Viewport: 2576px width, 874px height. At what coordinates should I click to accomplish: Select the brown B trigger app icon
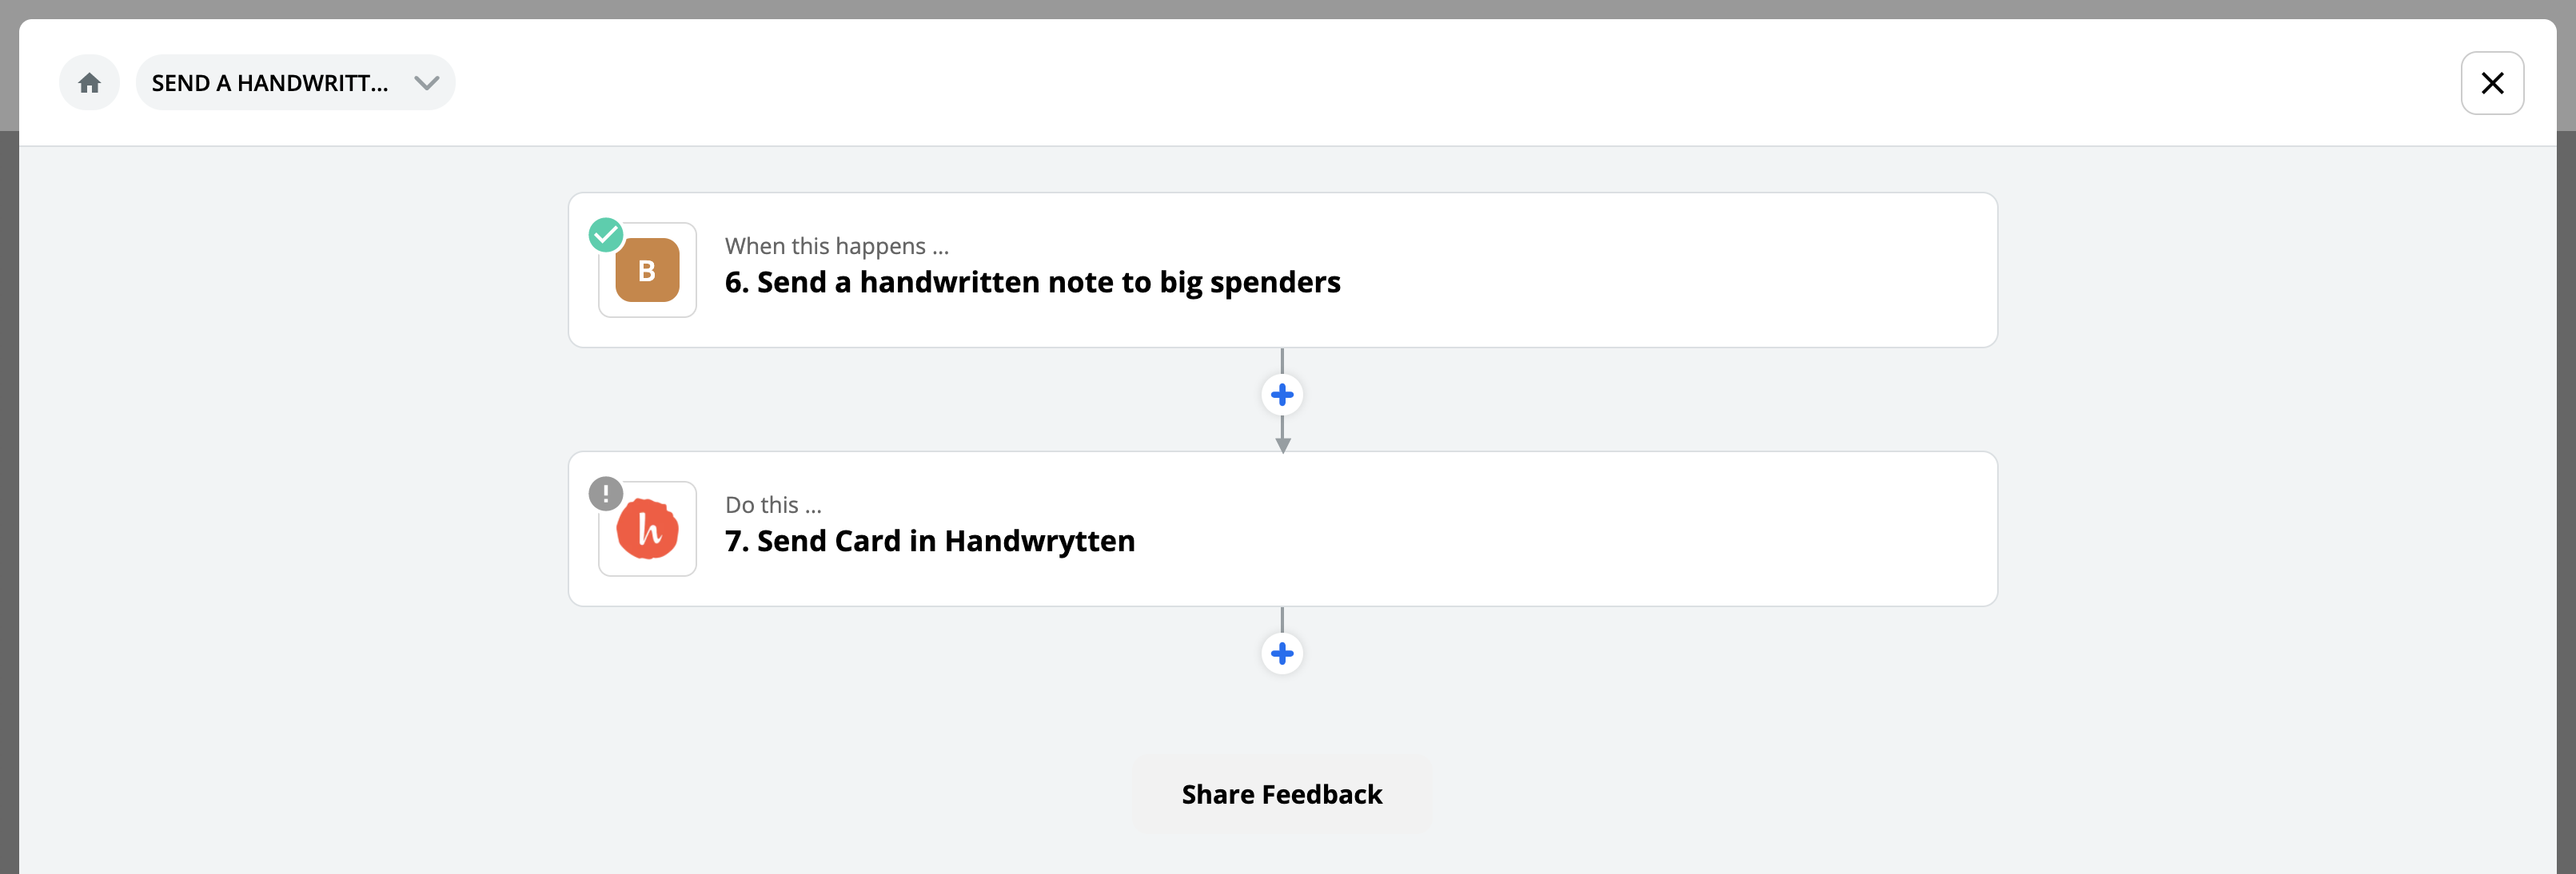pos(647,270)
